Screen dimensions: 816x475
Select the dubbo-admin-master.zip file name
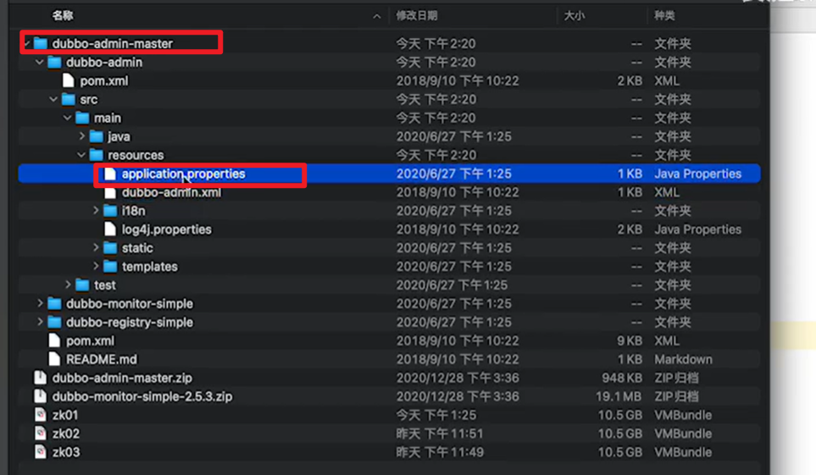coord(122,378)
